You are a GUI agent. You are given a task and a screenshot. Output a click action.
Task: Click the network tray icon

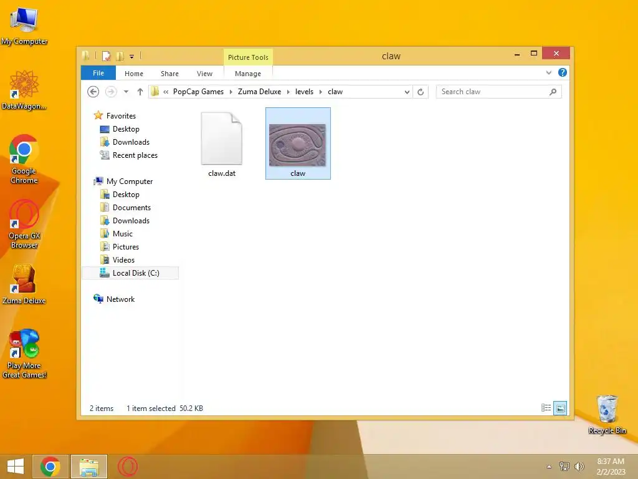(564, 467)
